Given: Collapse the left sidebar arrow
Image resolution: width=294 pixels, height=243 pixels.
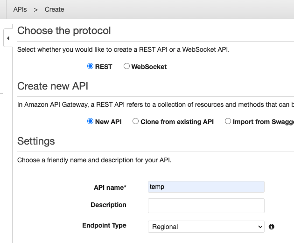Looking at the screenshot, I should click(8, 38).
